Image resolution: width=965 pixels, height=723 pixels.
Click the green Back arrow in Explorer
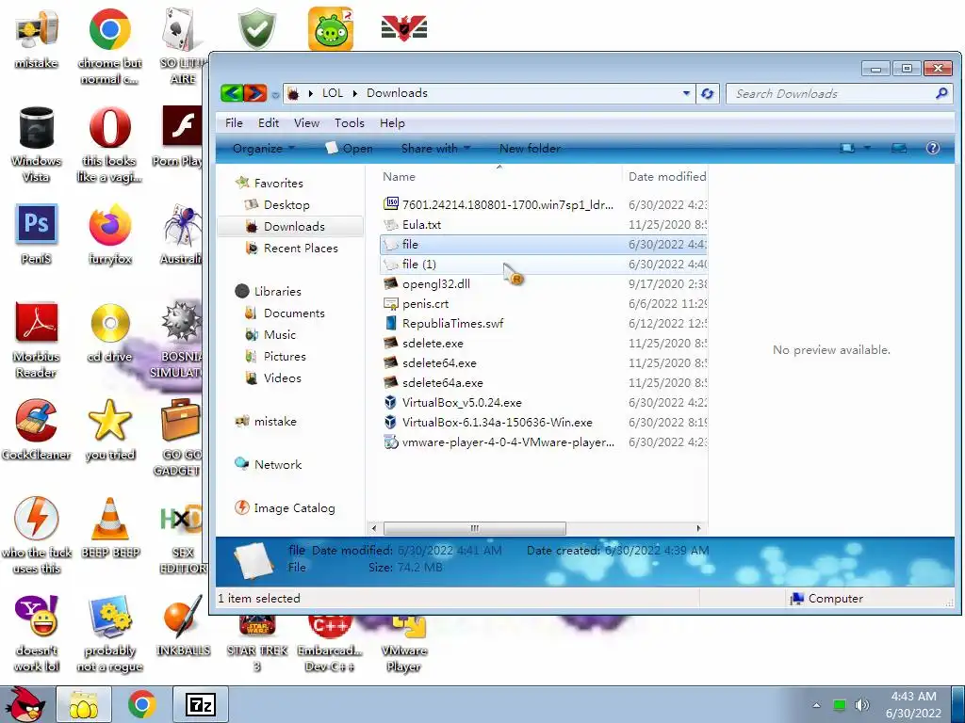(x=232, y=93)
